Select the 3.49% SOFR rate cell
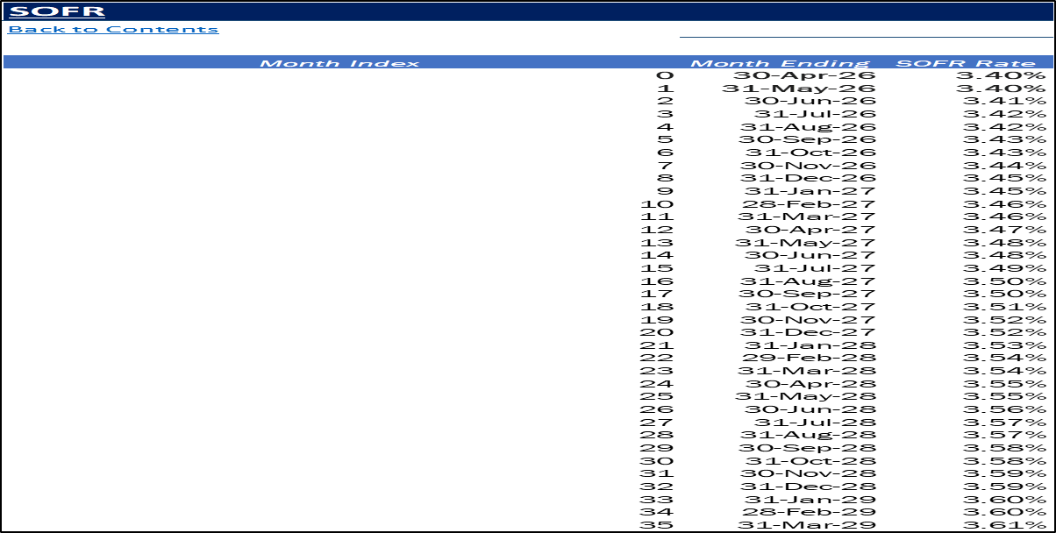The image size is (1056, 533). pyautogui.click(x=1003, y=268)
